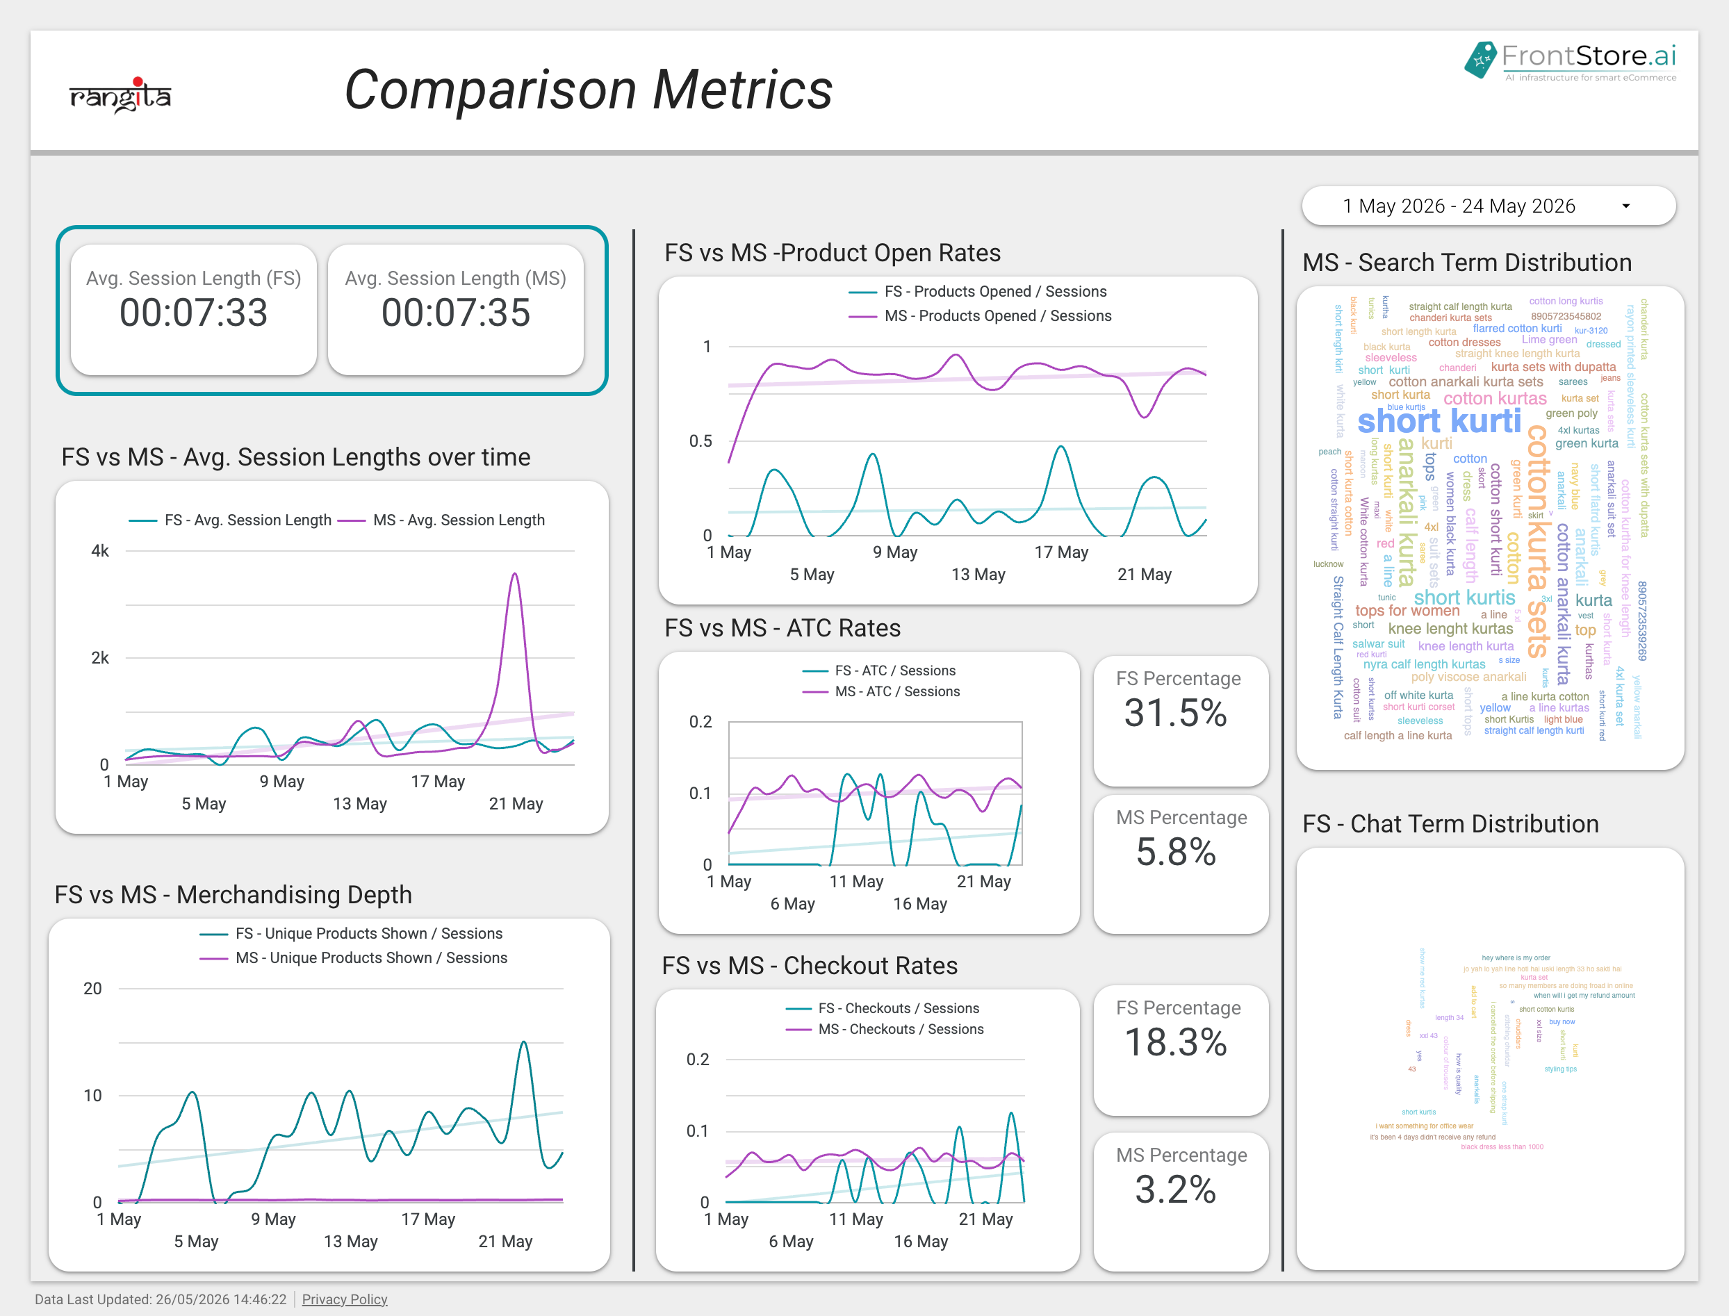Click the Checkout FS Percentage 18.3% card

click(1181, 1051)
